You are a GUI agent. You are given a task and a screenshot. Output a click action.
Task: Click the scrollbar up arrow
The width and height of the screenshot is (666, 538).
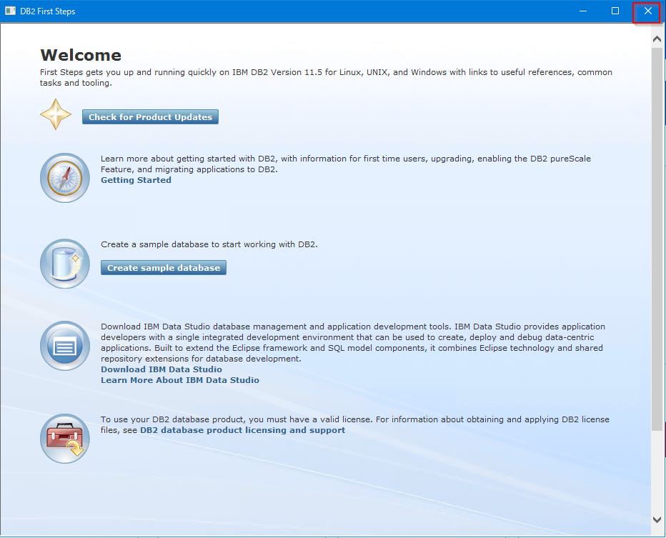[657, 39]
